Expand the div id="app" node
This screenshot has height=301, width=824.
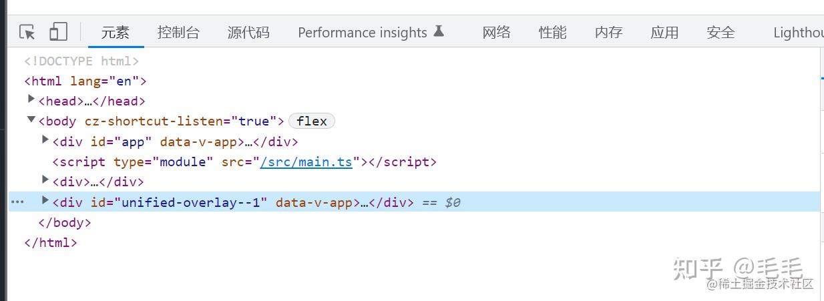click(45, 140)
